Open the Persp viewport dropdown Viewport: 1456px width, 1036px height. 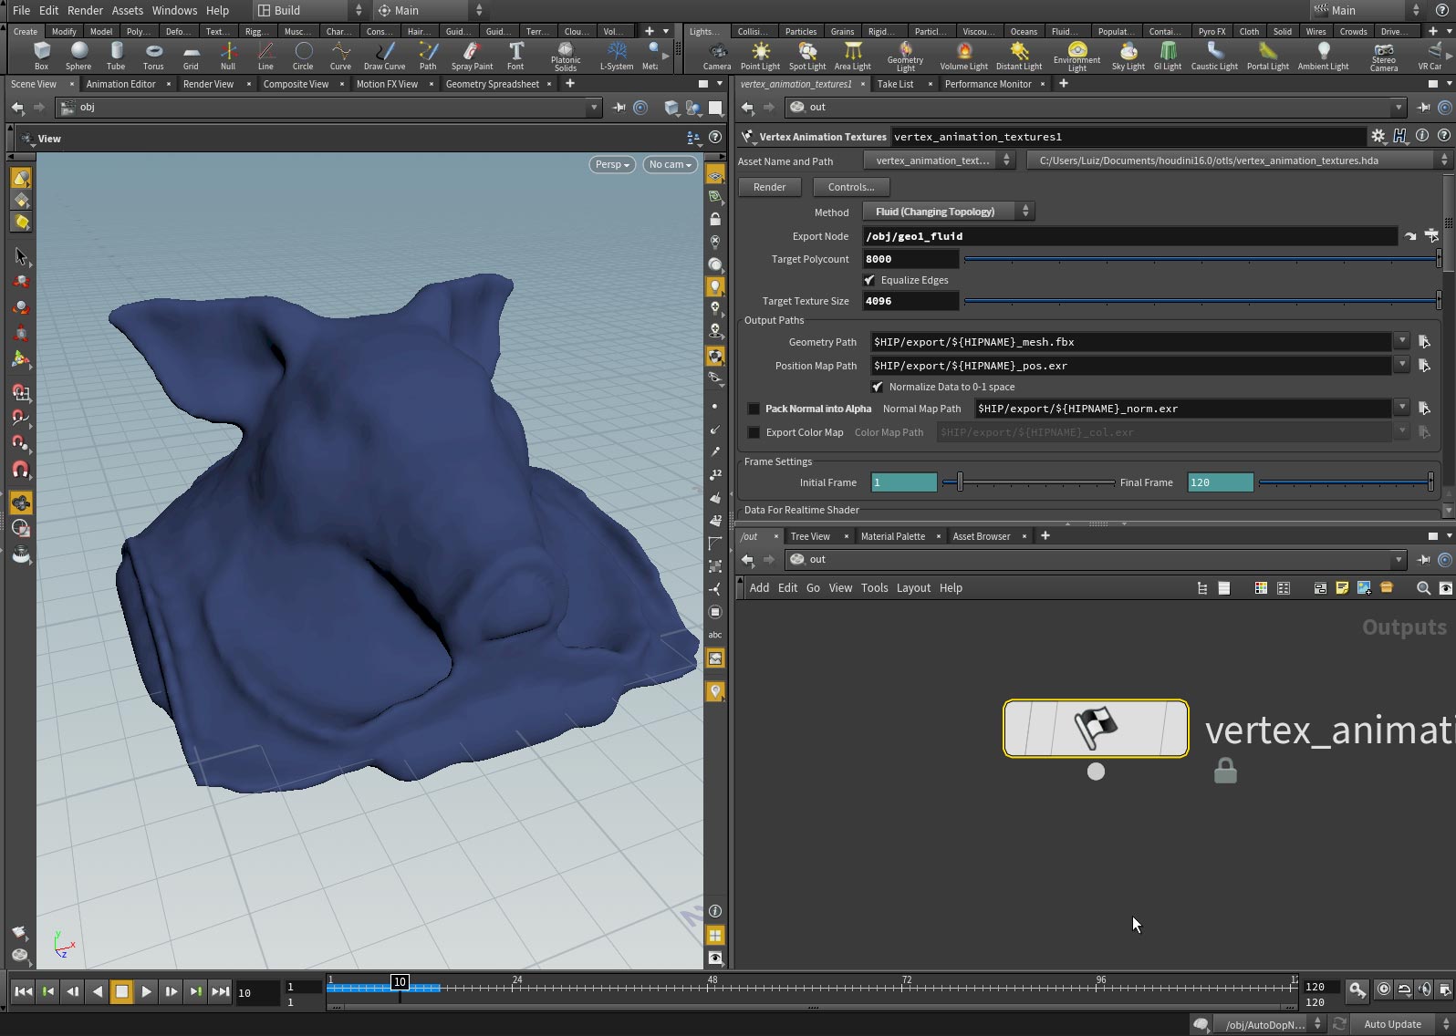(x=612, y=164)
